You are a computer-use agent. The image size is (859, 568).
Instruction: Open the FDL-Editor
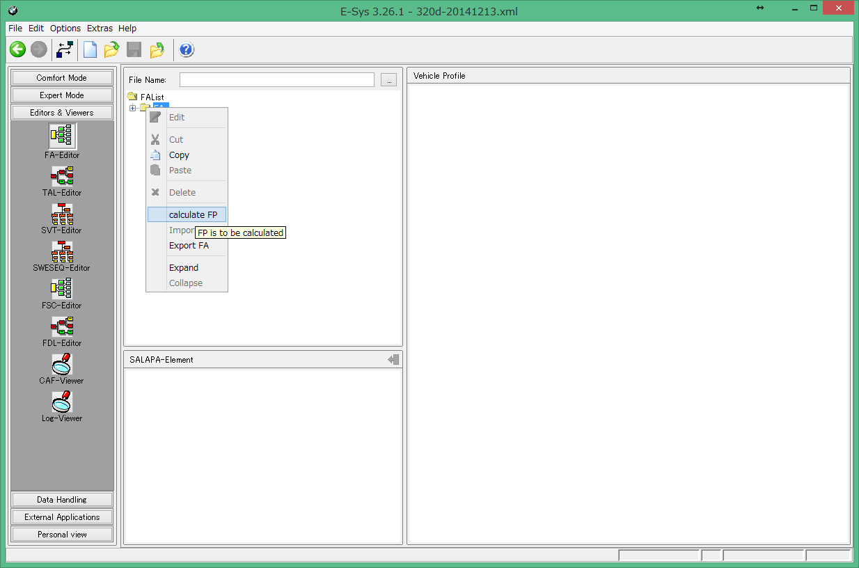coord(62,326)
